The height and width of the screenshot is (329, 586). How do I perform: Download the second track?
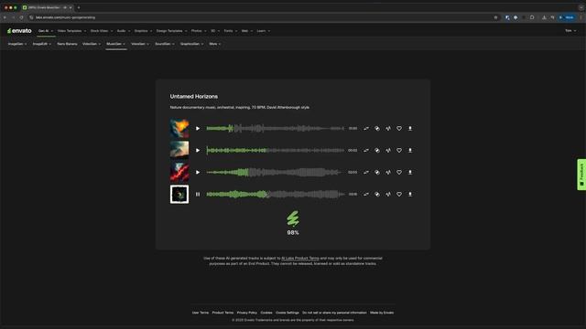click(x=410, y=150)
